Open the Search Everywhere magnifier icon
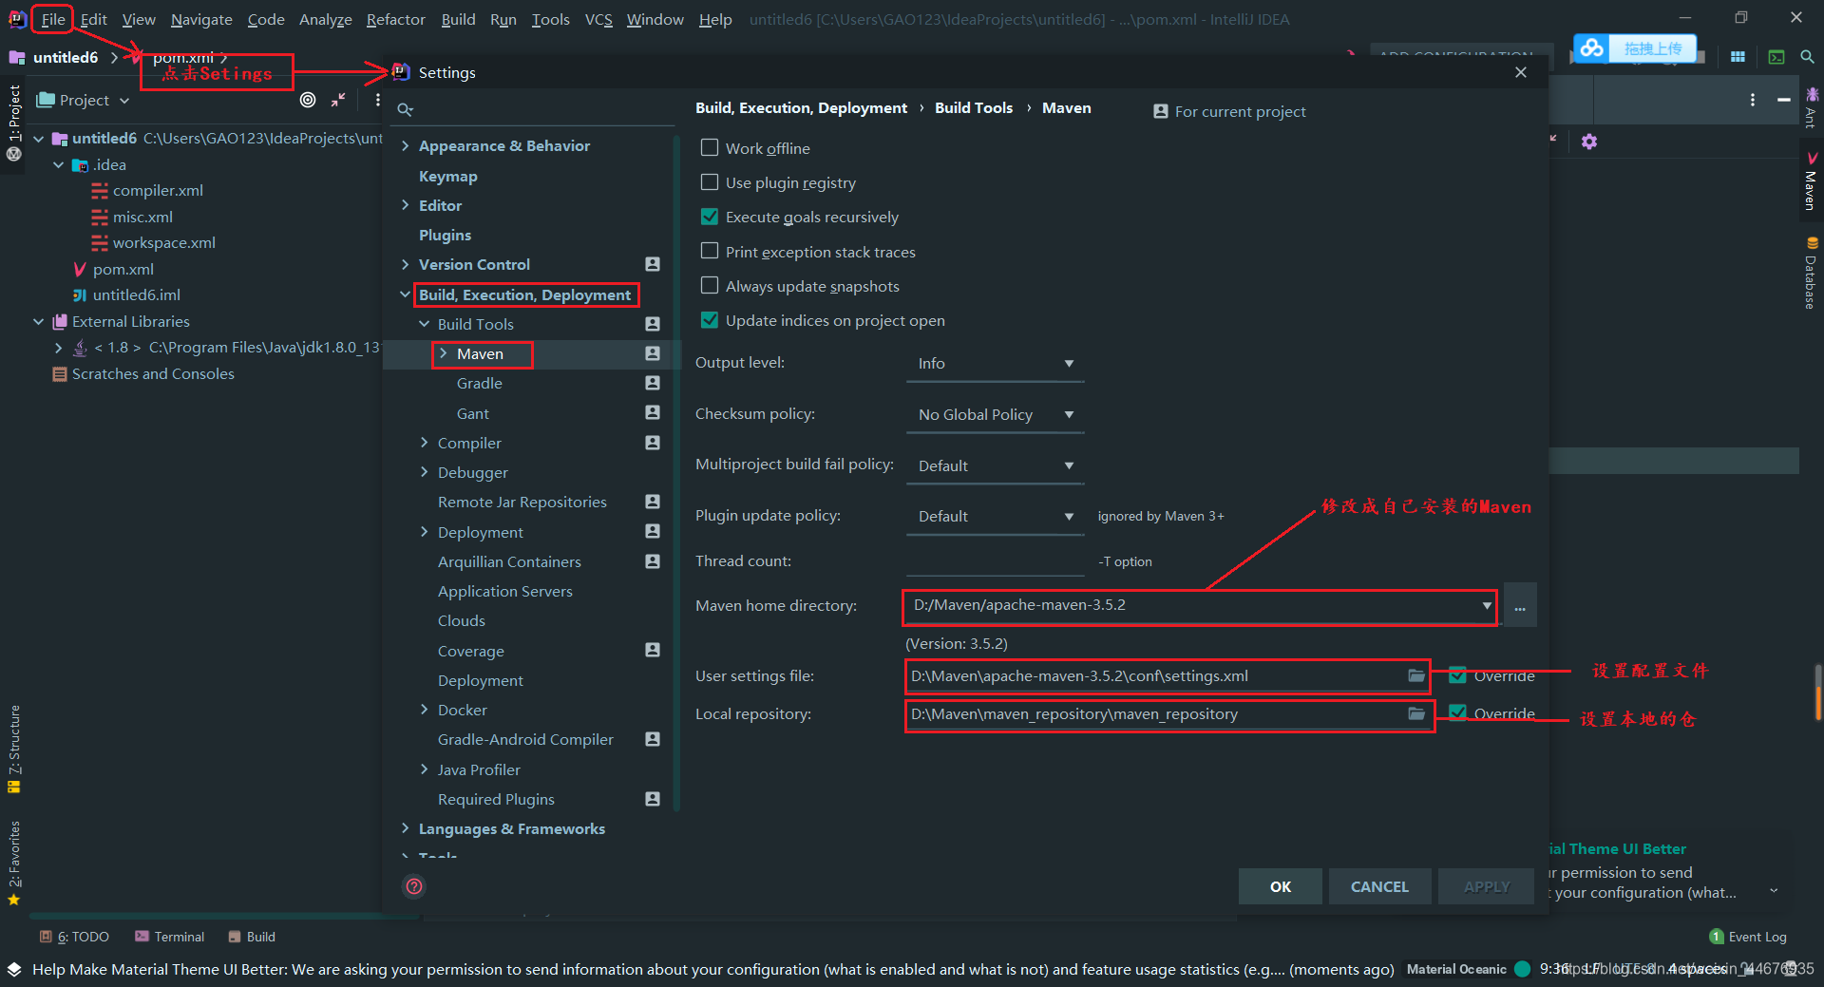1824x987 pixels. pyautogui.click(x=1807, y=57)
